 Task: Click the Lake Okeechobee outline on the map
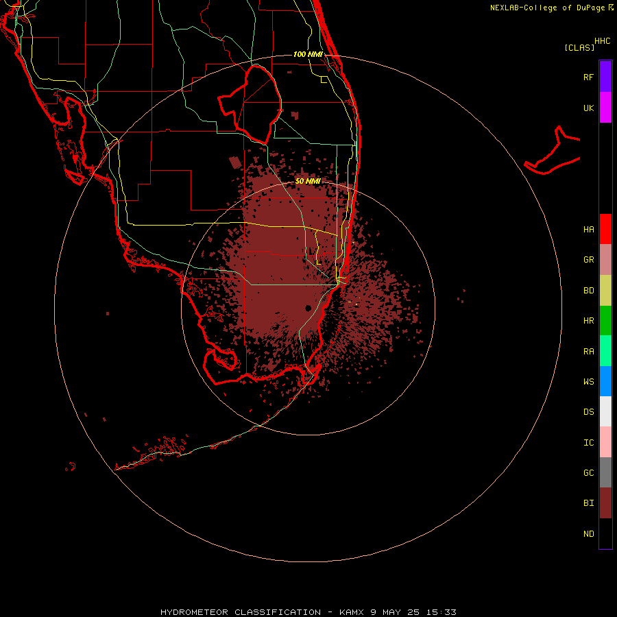pos(250,106)
